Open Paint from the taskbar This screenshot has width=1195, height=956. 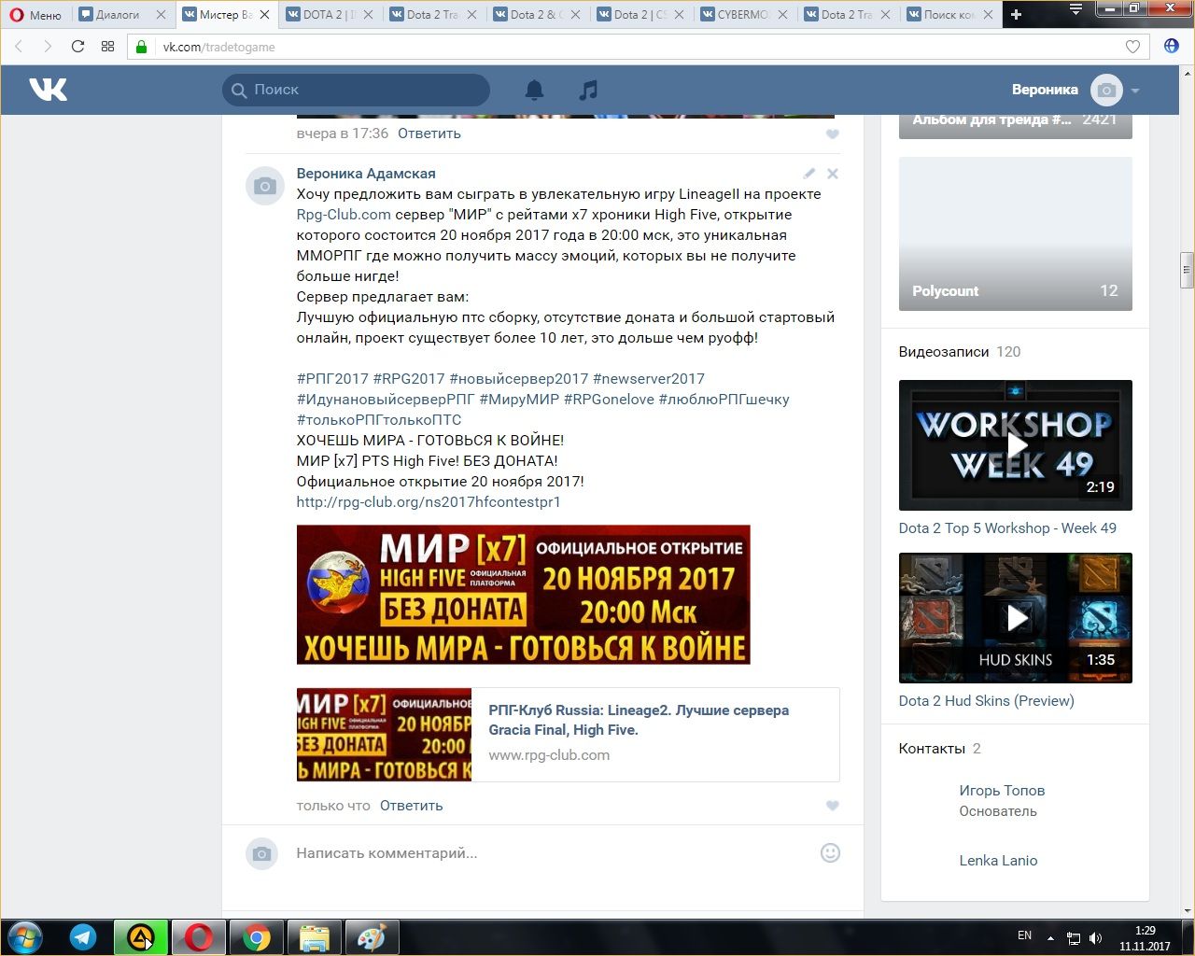373,936
